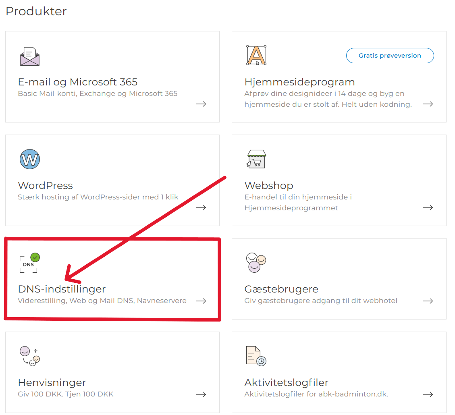
Task: Open the Aktivitetslogfiler heading
Action: tap(286, 382)
